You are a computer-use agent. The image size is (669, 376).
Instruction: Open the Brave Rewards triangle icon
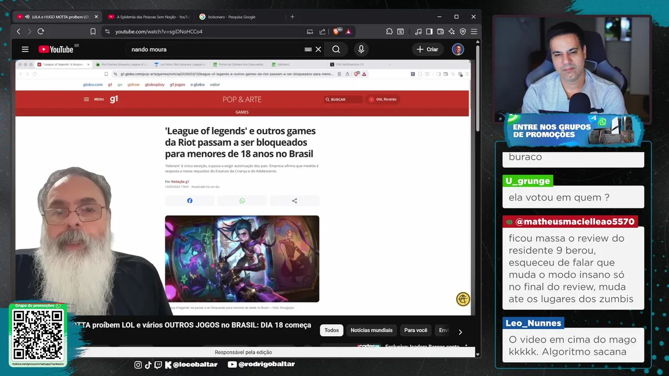point(349,31)
